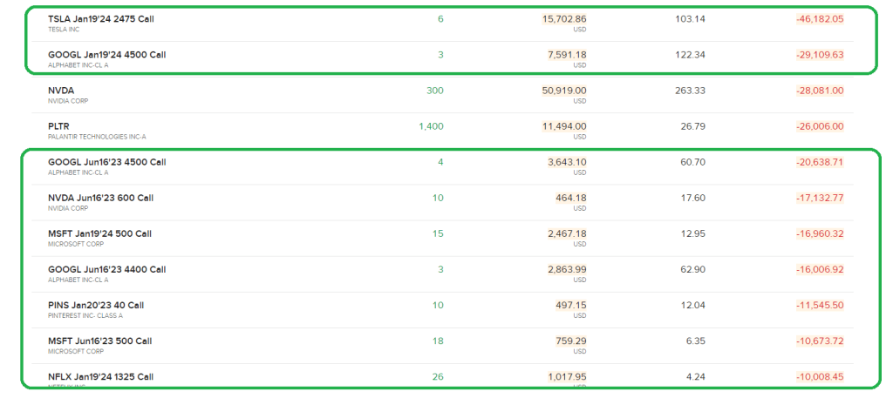
Task: Open the PLTR Palantir position
Action: pos(58,126)
